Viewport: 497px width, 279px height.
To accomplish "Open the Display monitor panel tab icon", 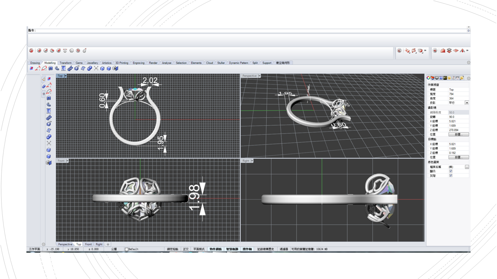I will click(437, 78).
